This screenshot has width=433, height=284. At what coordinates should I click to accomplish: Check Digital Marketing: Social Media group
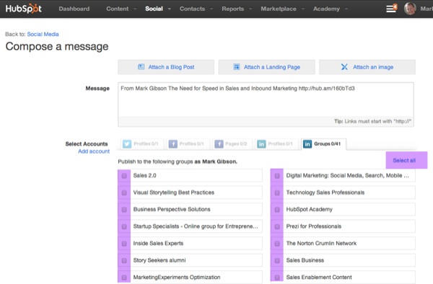pos(277,176)
